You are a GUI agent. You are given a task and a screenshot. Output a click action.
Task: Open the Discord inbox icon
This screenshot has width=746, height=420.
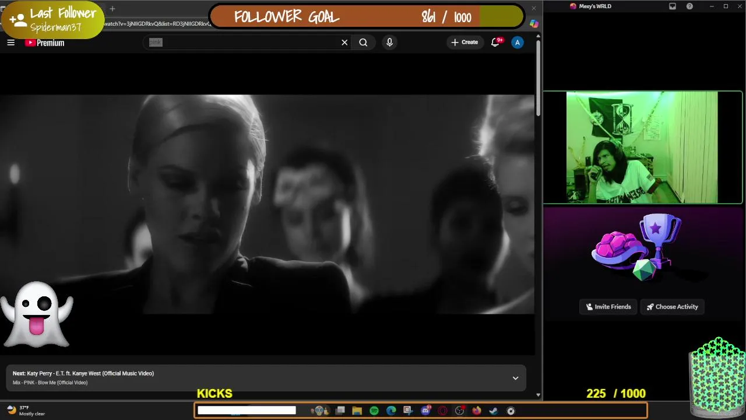(x=673, y=6)
